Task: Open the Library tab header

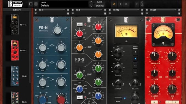Action: coord(17,10)
